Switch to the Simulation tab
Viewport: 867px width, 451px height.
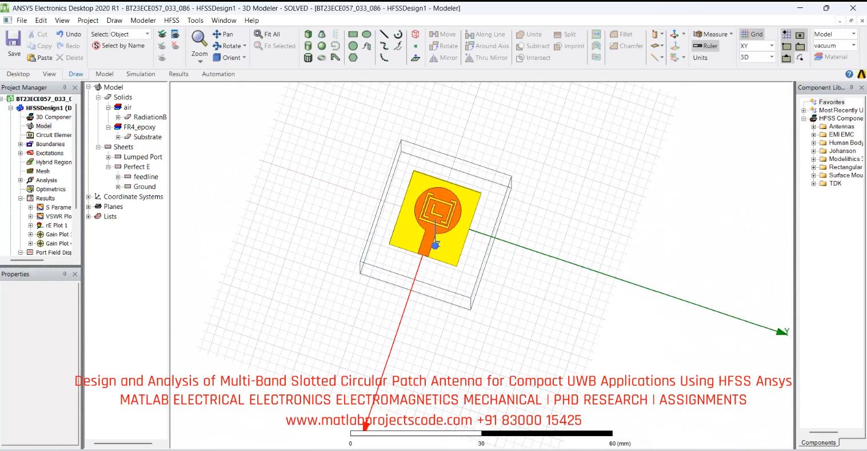pyautogui.click(x=141, y=74)
